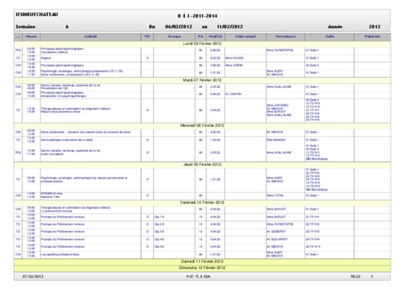
Task: Select the Mod/UE column header
Action: click(x=216, y=37)
